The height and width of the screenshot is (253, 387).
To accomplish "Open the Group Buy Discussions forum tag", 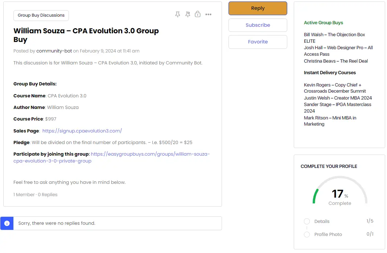I will [41, 16].
